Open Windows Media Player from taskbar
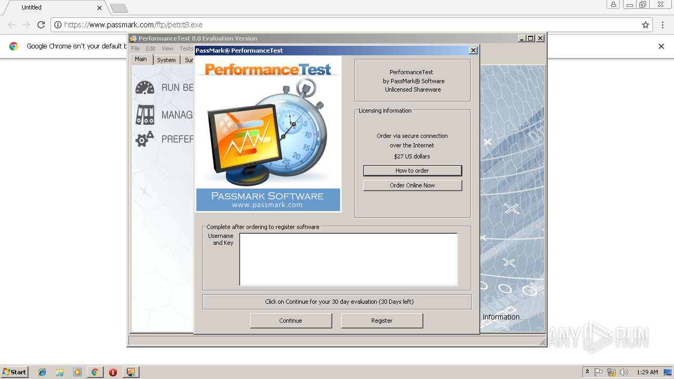674x379 pixels. point(77,372)
